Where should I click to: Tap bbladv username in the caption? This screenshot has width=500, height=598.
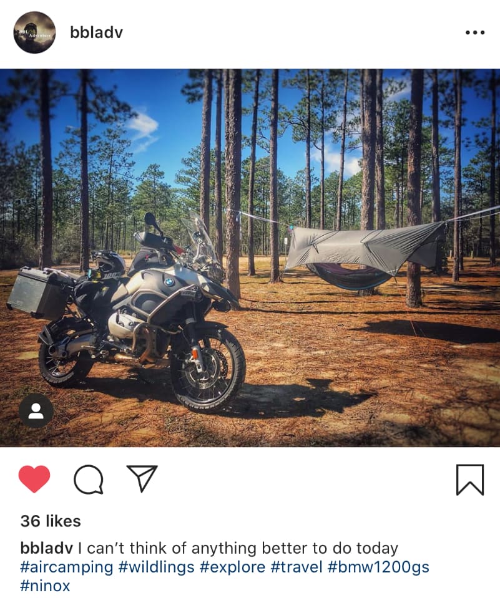pos(47,548)
